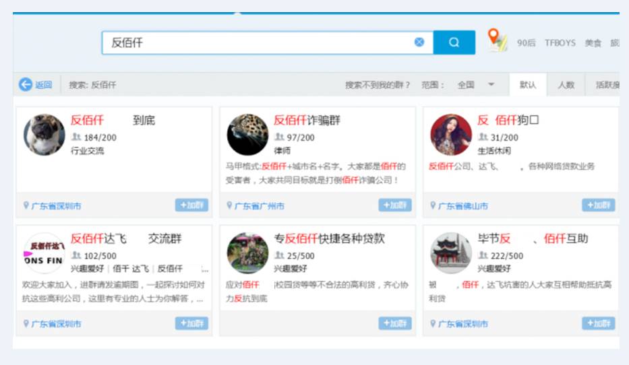Click 搜索不到我的群？ help link
629x365 pixels.
pos(378,85)
